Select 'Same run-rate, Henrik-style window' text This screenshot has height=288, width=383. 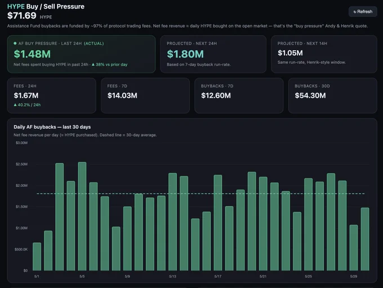click(x=311, y=62)
